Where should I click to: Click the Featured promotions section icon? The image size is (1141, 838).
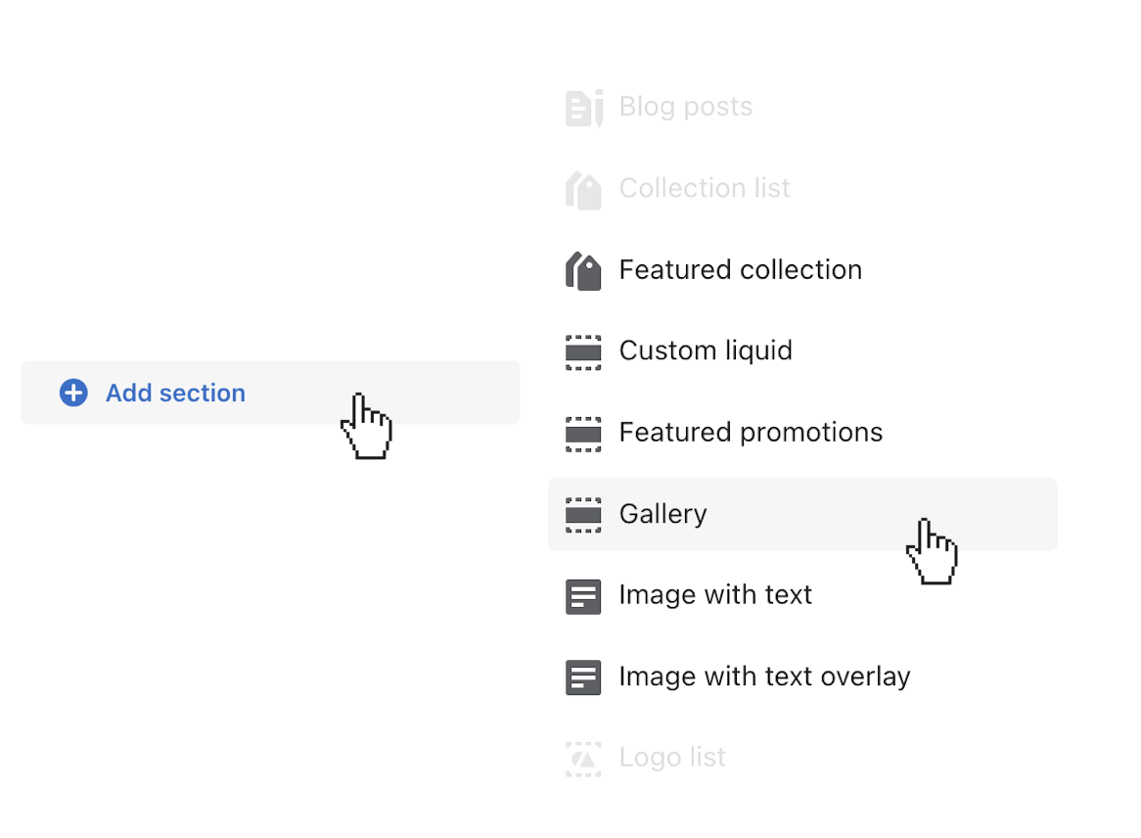583,433
